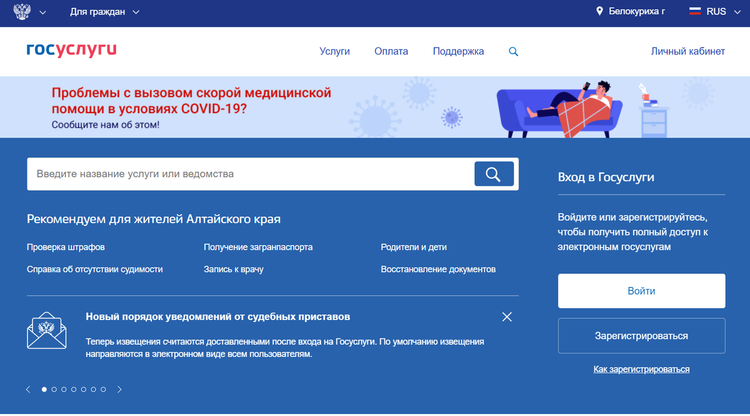Click the location pin icon near Белокуриха
This screenshot has width=750, height=416.
(599, 11)
